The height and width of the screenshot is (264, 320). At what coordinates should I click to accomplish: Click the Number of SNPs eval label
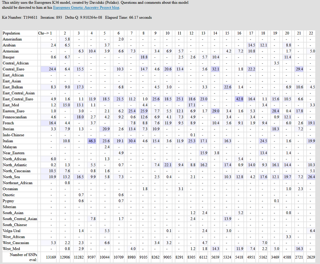[23, 257]
